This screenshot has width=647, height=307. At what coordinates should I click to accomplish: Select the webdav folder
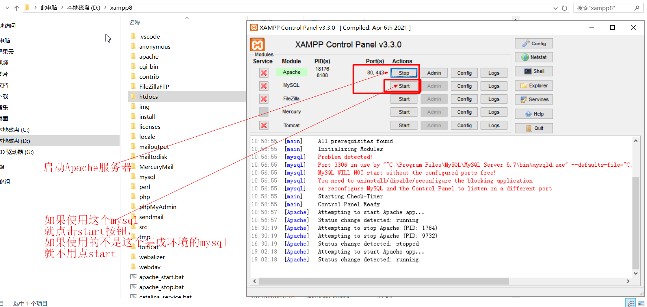150,267
